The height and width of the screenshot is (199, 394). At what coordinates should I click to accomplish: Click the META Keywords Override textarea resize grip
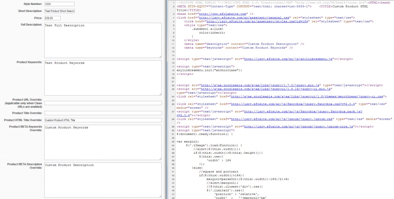pyautogui.click(x=160, y=159)
